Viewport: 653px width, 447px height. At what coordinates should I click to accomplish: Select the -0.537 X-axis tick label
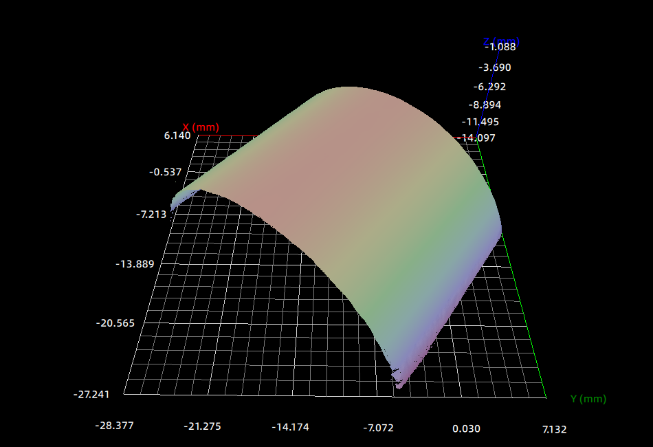(x=166, y=171)
